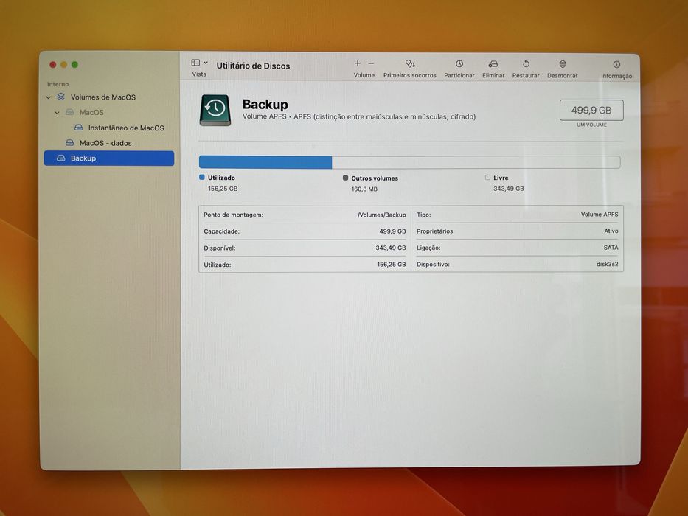Screen dimensions: 688x516
Task: Click the Ligação SATA value
Action: coord(611,248)
